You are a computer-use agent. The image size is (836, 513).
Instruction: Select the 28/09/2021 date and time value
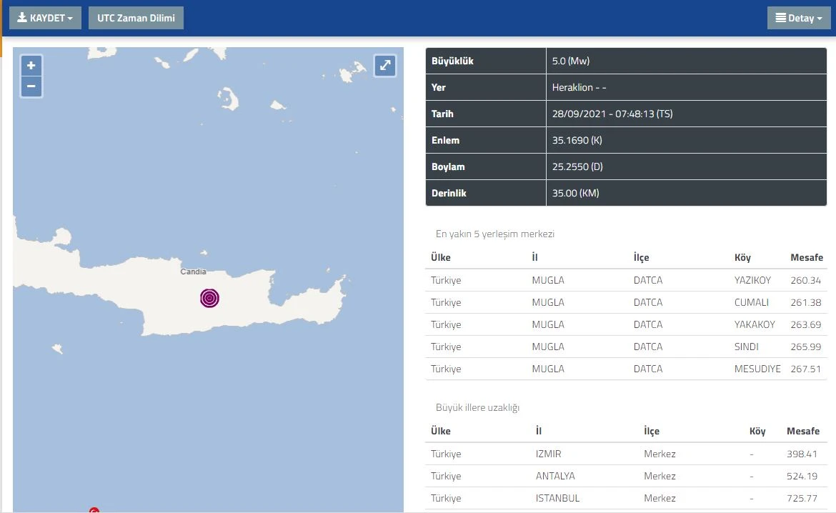pos(612,114)
